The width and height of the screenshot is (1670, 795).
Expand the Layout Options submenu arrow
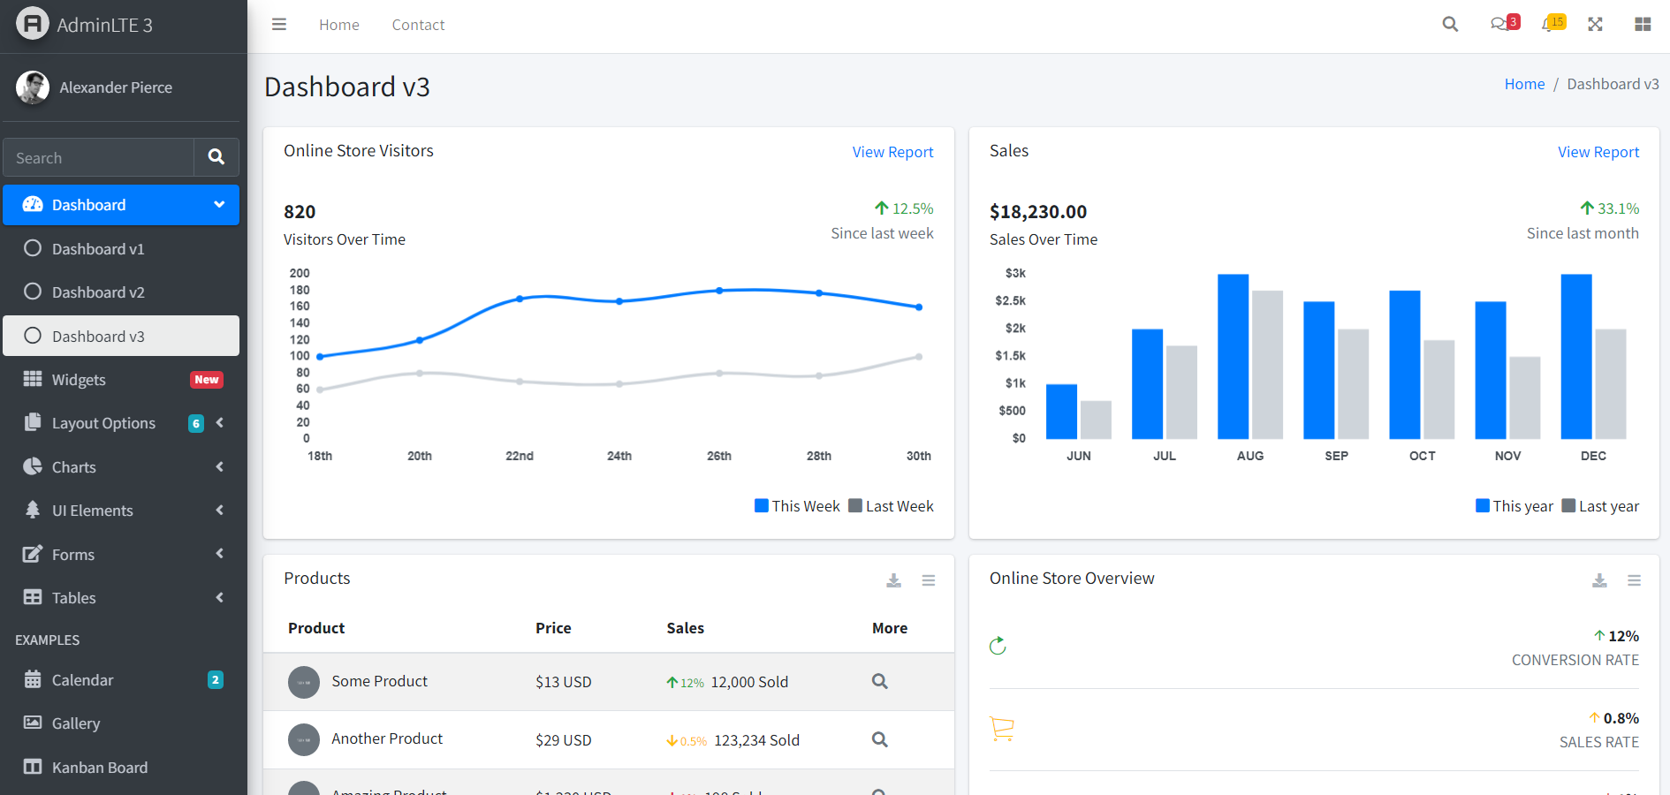pos(219,422)
